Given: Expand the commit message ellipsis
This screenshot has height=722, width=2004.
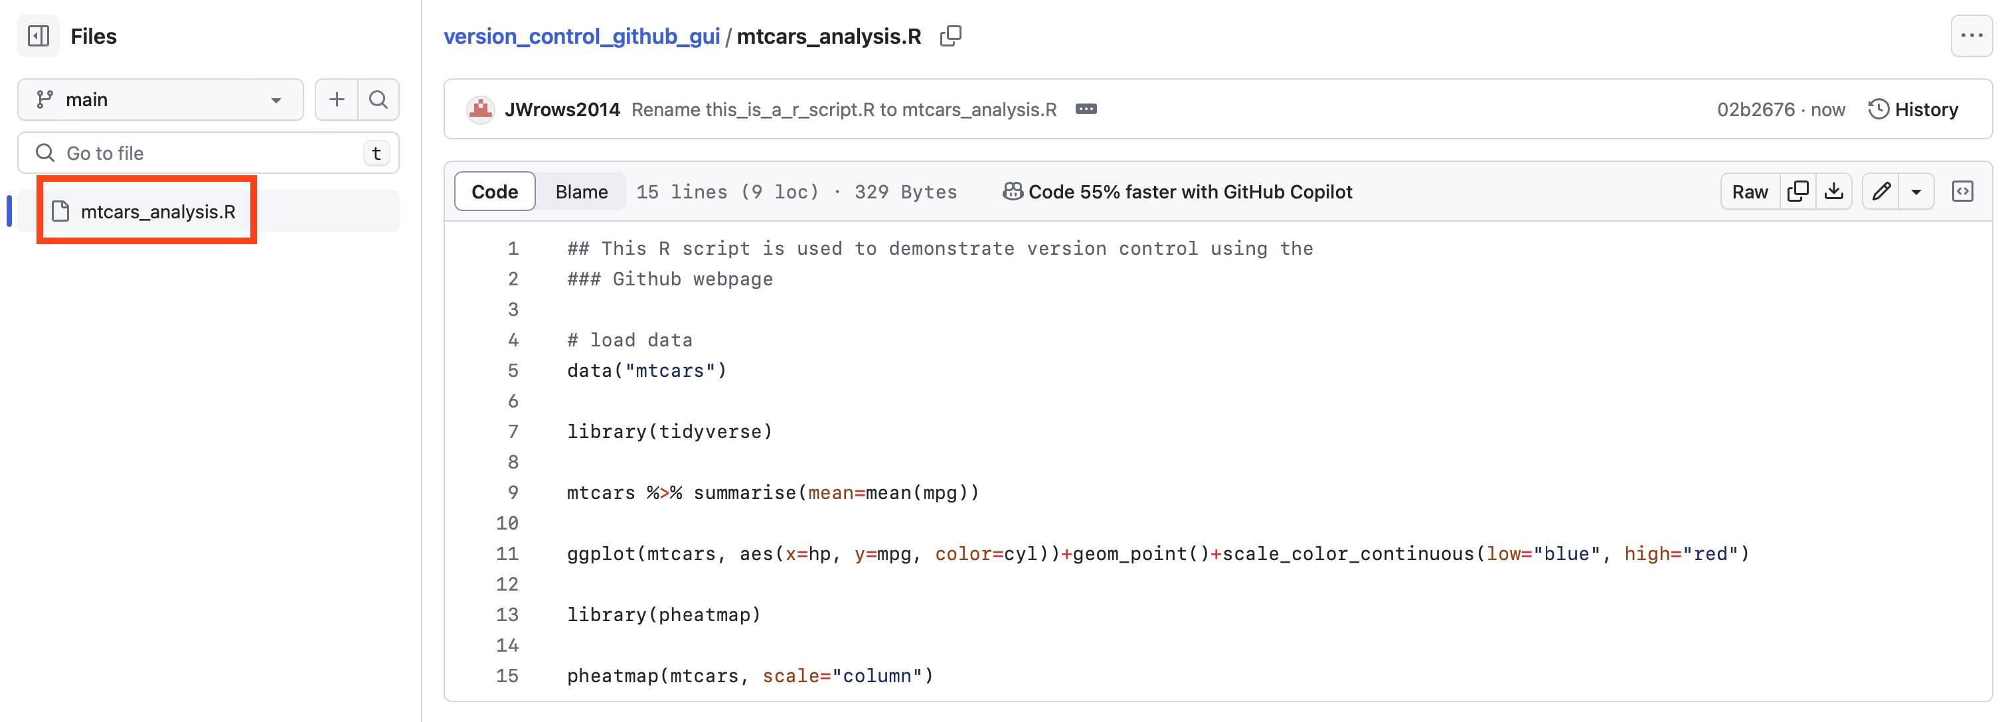Looking at the screenshot, I should [1086, 109].
